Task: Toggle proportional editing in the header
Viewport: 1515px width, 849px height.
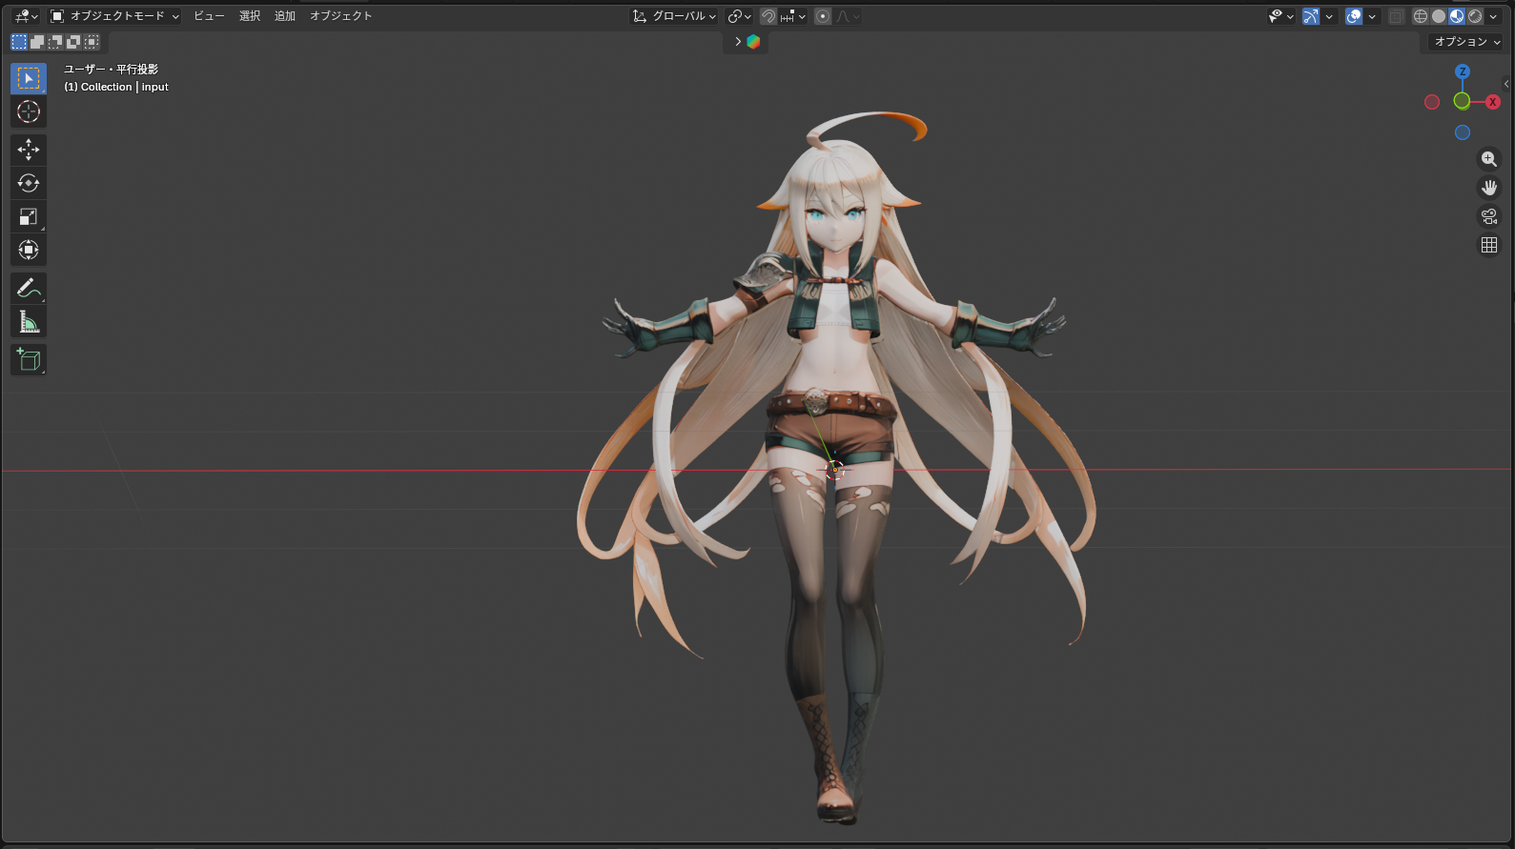Action: click(x=823, y=16)
